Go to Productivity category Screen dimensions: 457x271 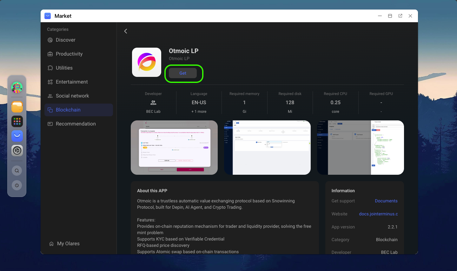pyautogui.click(x=69, y=54)
